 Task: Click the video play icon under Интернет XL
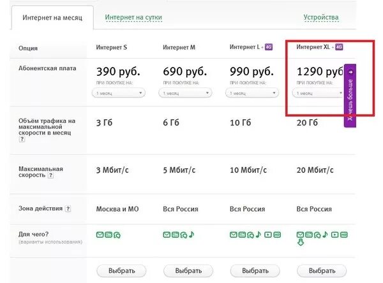coord(334,235)
